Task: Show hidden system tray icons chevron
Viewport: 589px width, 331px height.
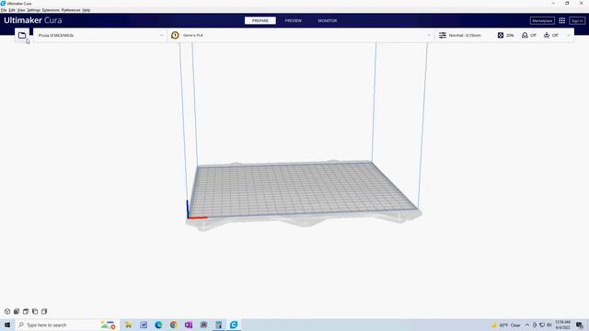Action: click(527, 325)
